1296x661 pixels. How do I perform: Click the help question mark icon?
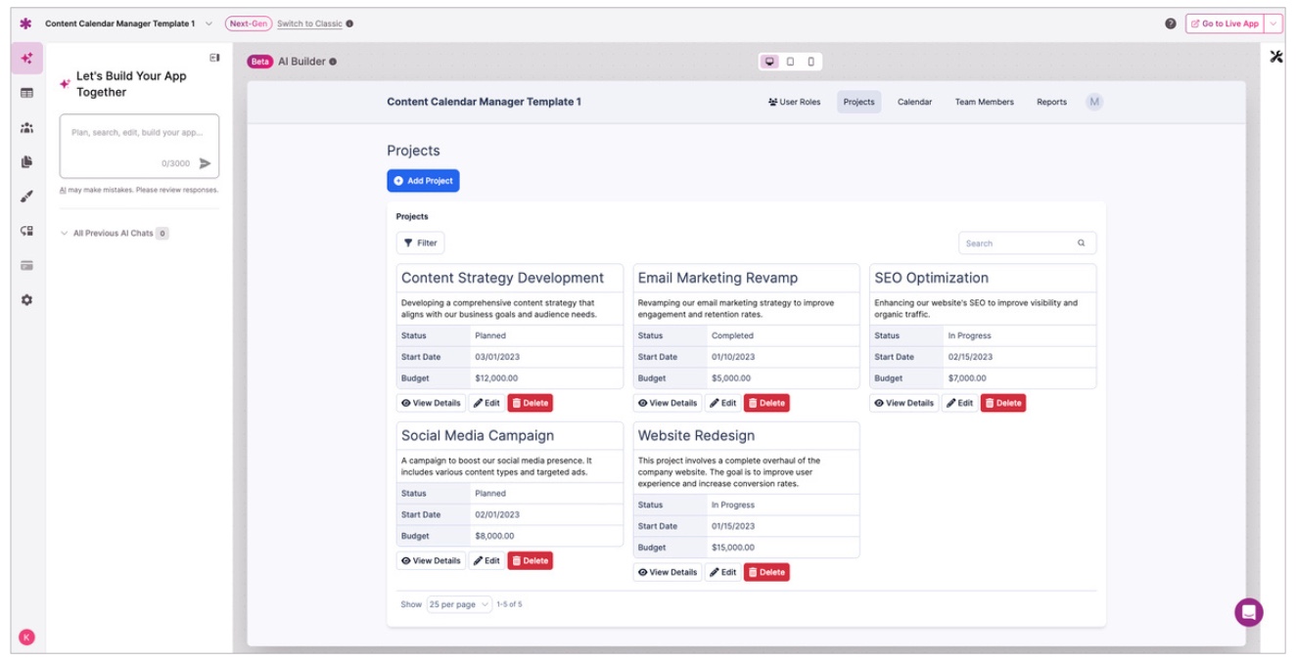click(1170, 23)
